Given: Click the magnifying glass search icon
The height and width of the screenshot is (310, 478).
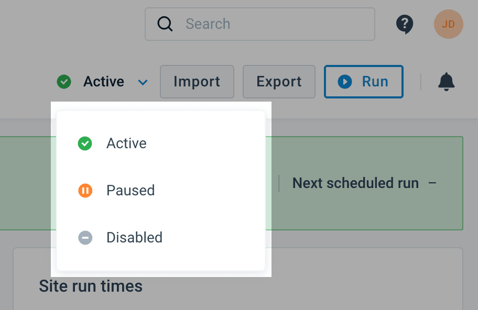Looking at the screenshot, I should (165, 24).
